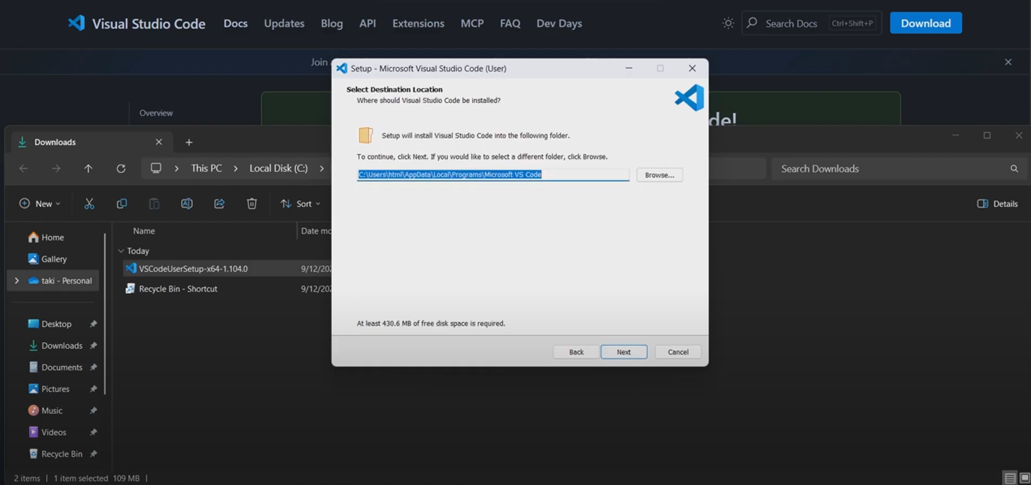Click Next in the VS Code setup wizard
Screen dimensions: 1031x485
624,352
